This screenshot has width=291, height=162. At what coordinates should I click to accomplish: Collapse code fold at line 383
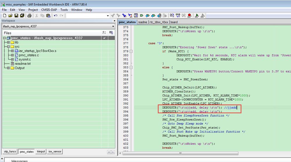pos(131,67)
